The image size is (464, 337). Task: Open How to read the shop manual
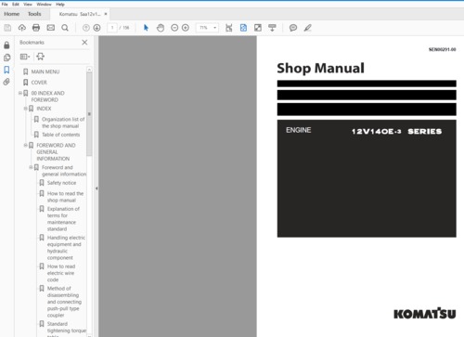[65, 197]
